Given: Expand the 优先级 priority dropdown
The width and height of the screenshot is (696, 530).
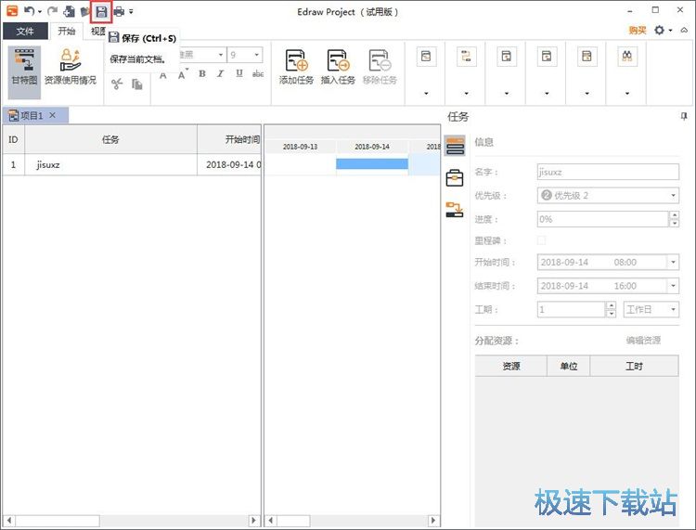Looking at the screenshot, I should 673,196.
